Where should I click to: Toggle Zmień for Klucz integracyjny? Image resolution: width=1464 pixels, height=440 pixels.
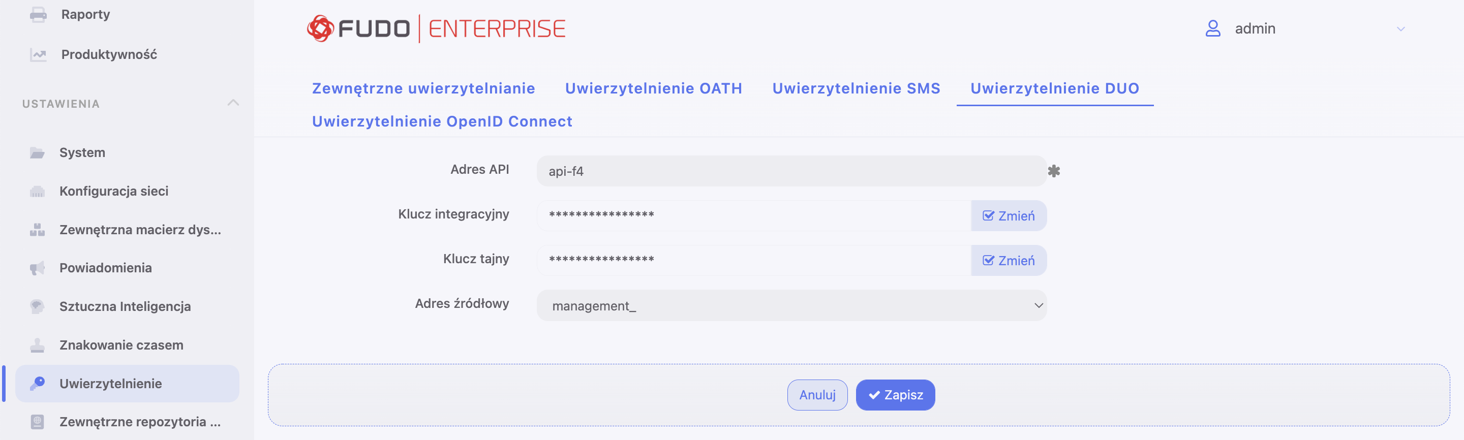(x=1009, y=216)
